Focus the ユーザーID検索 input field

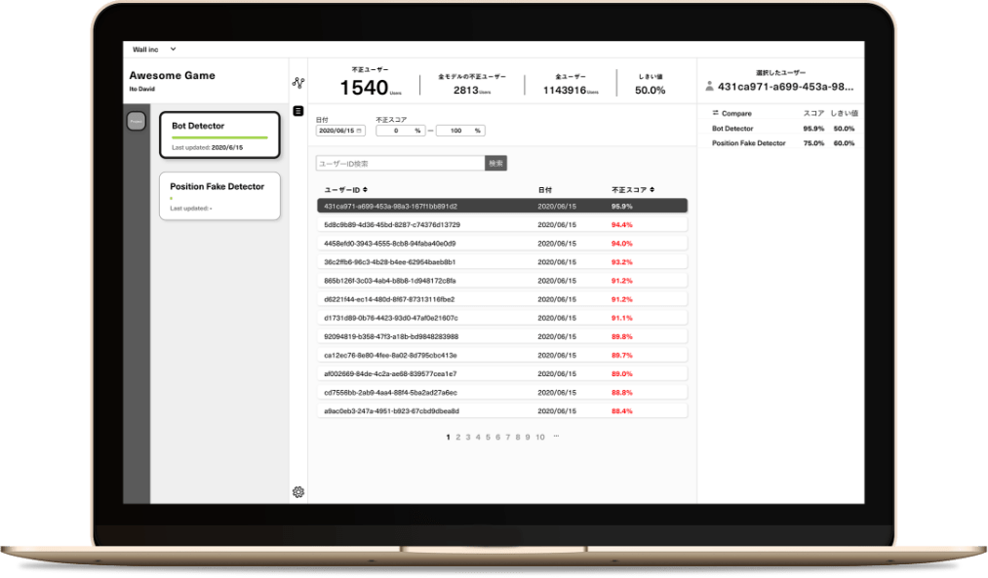click(x=400, y=163)
